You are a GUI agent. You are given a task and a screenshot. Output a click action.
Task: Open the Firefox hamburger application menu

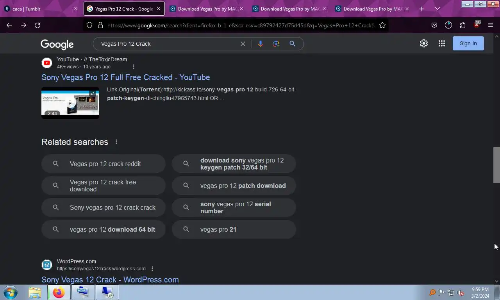pos(491,25)
